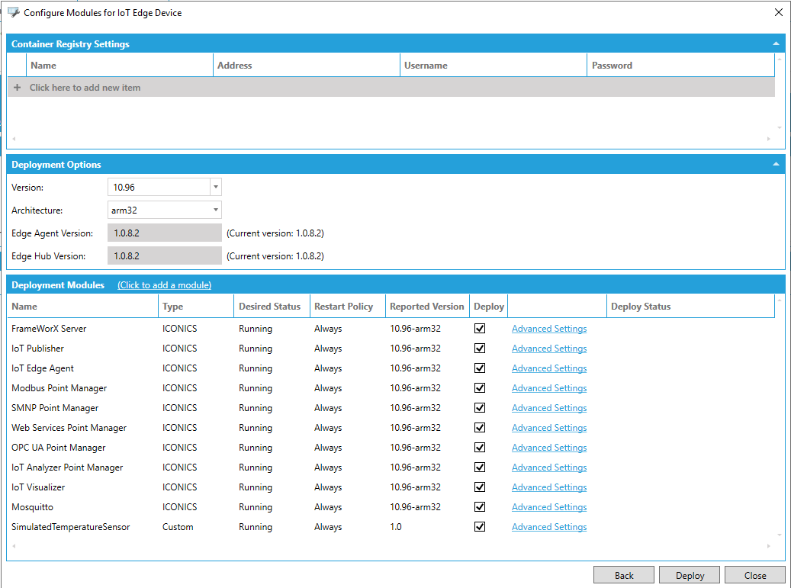Close the Configure Modules dialog

tap(778, 13)
